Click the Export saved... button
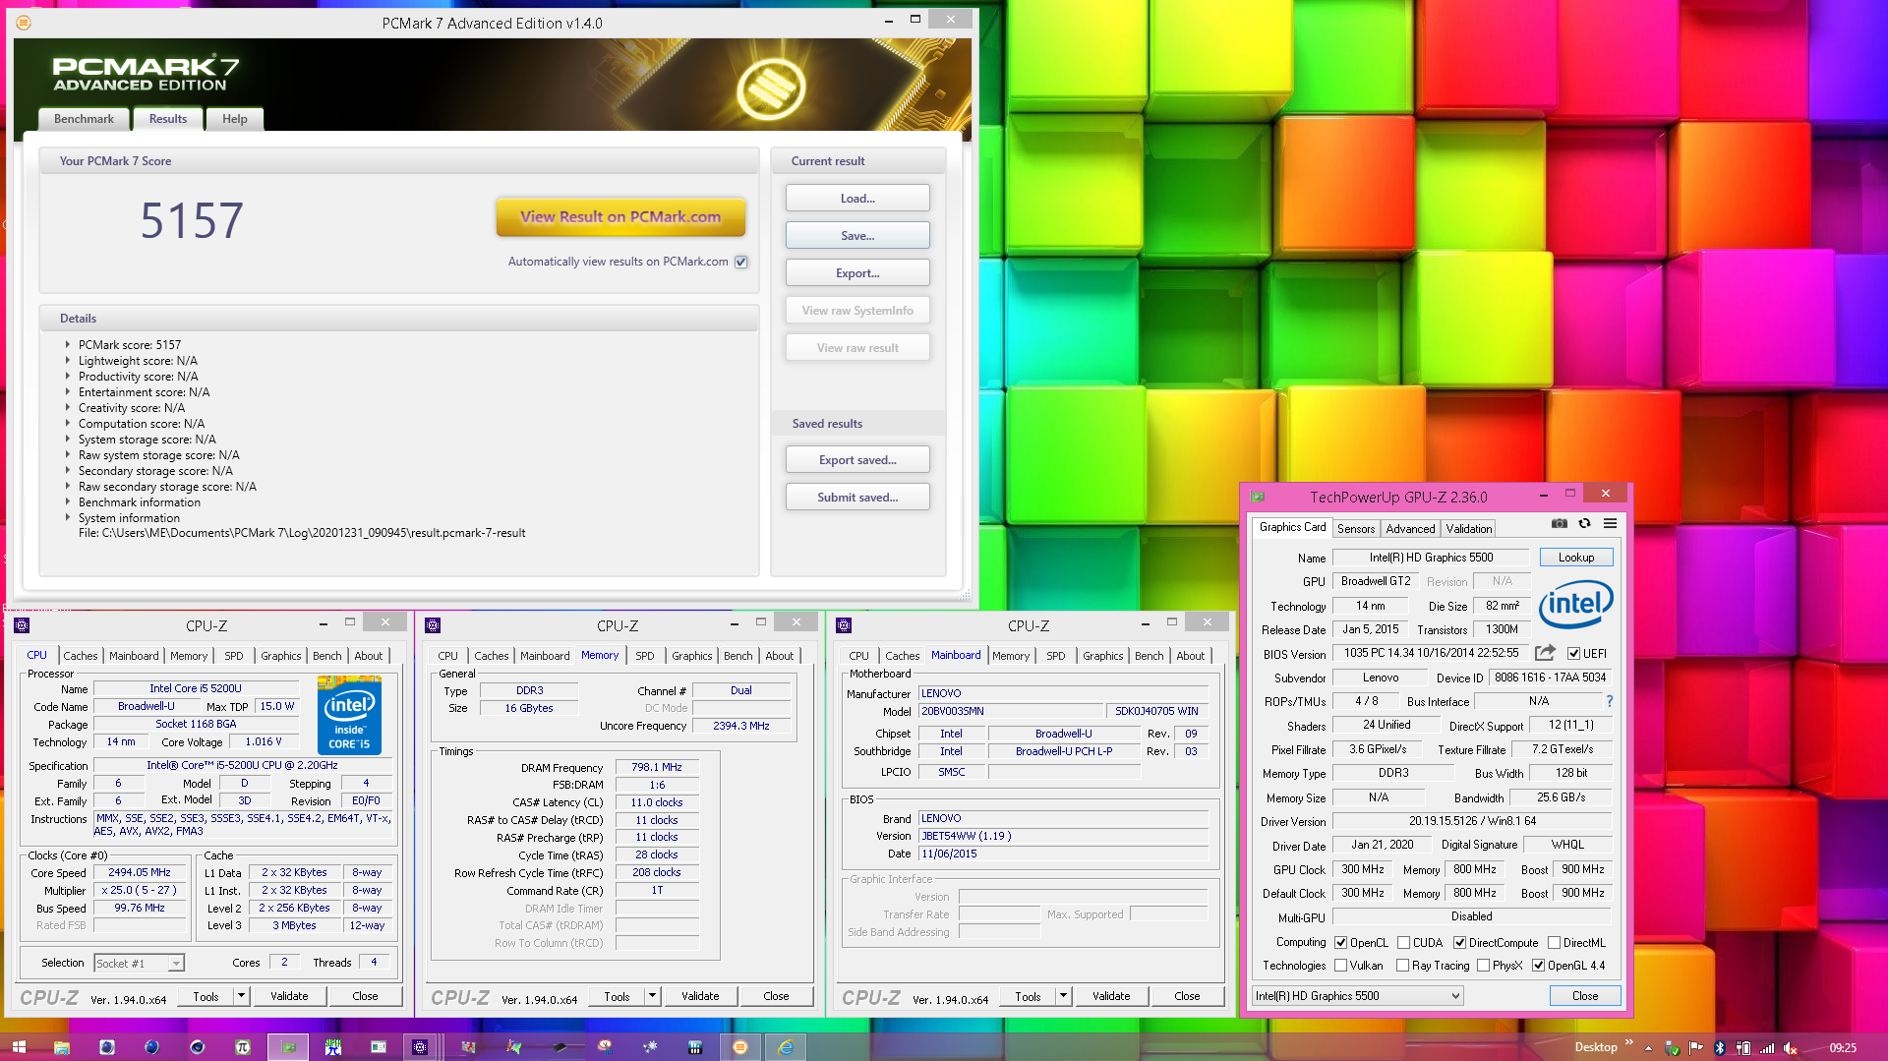Viewport: 1888px width, 1061px height. (857, 460)
